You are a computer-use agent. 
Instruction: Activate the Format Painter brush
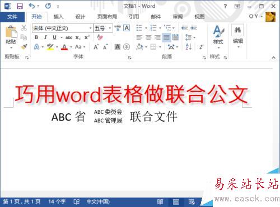click(x=24, y=46)
